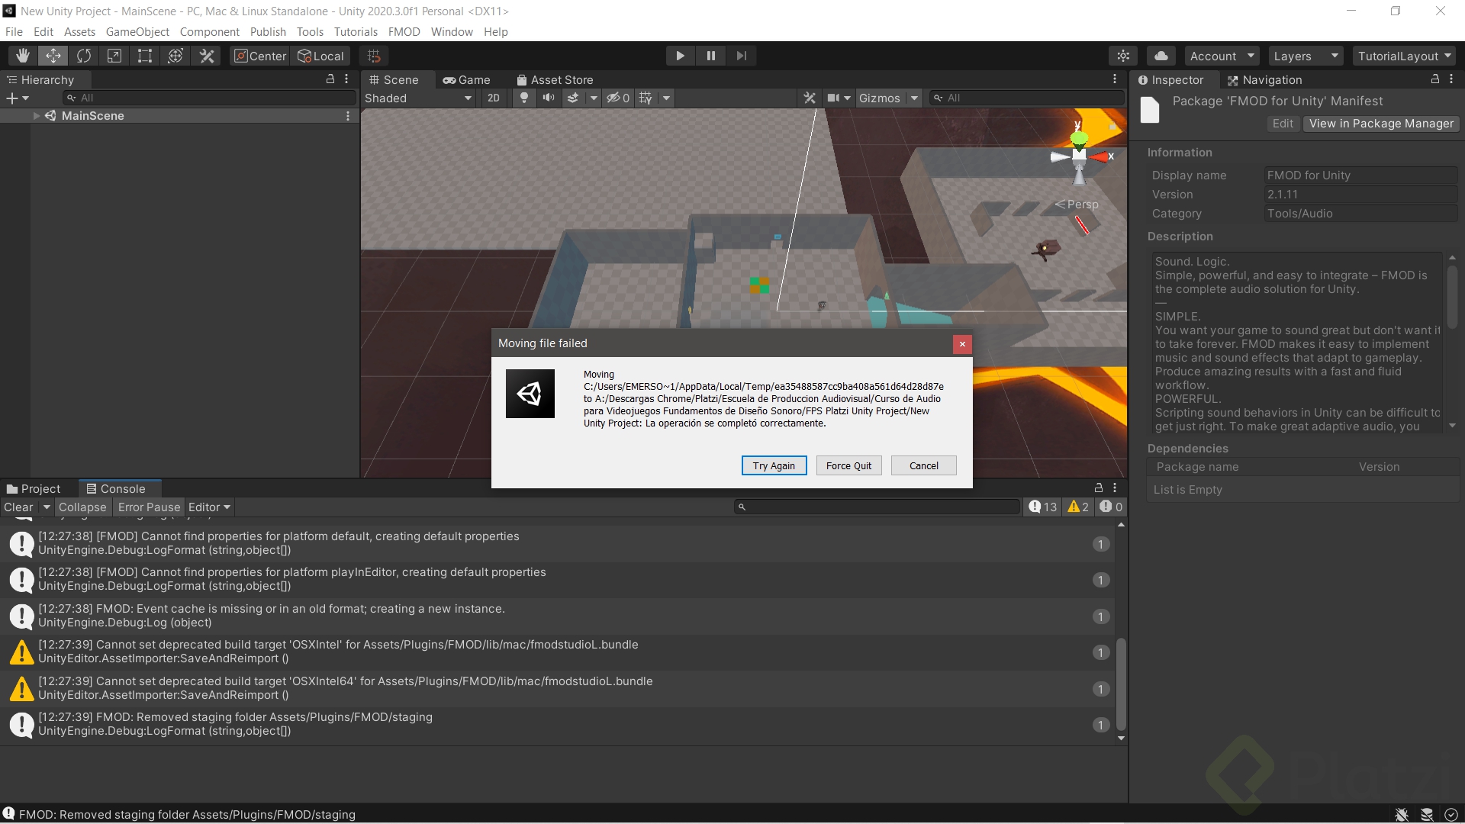
Task: Open MainScene context options dots
Action: point(348,116)
